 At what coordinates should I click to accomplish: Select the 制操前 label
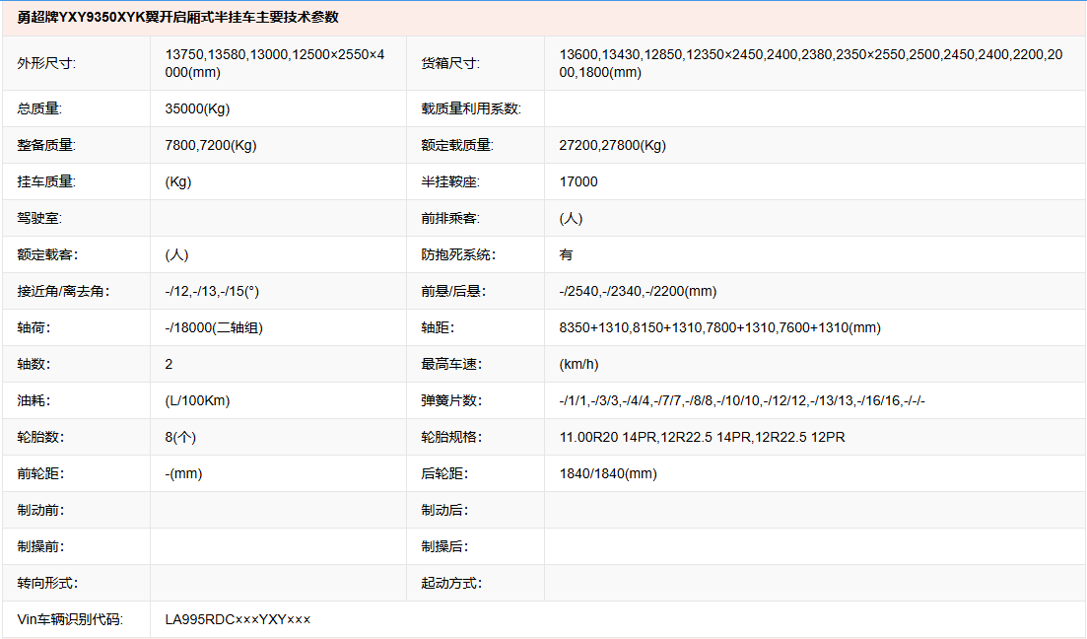40,546
